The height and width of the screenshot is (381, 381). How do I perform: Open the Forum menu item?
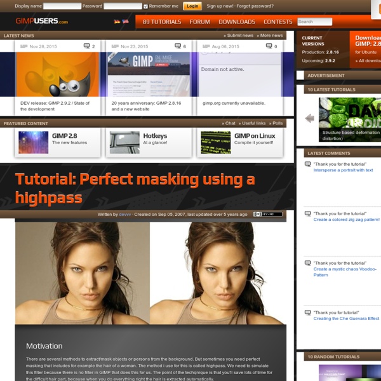(200, 22)
